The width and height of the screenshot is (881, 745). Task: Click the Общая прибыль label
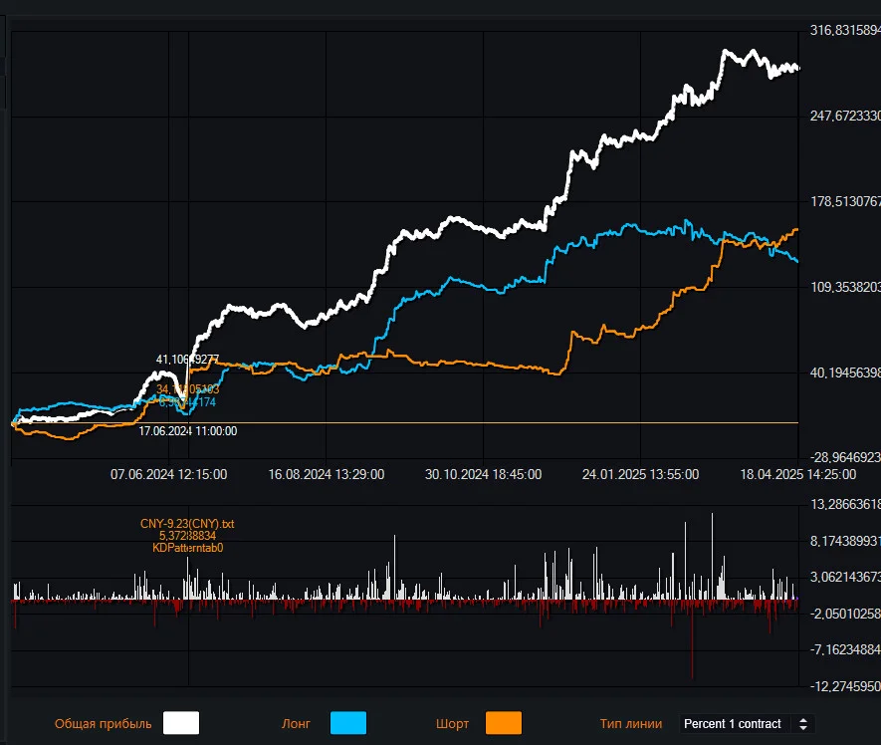(103, 724)
